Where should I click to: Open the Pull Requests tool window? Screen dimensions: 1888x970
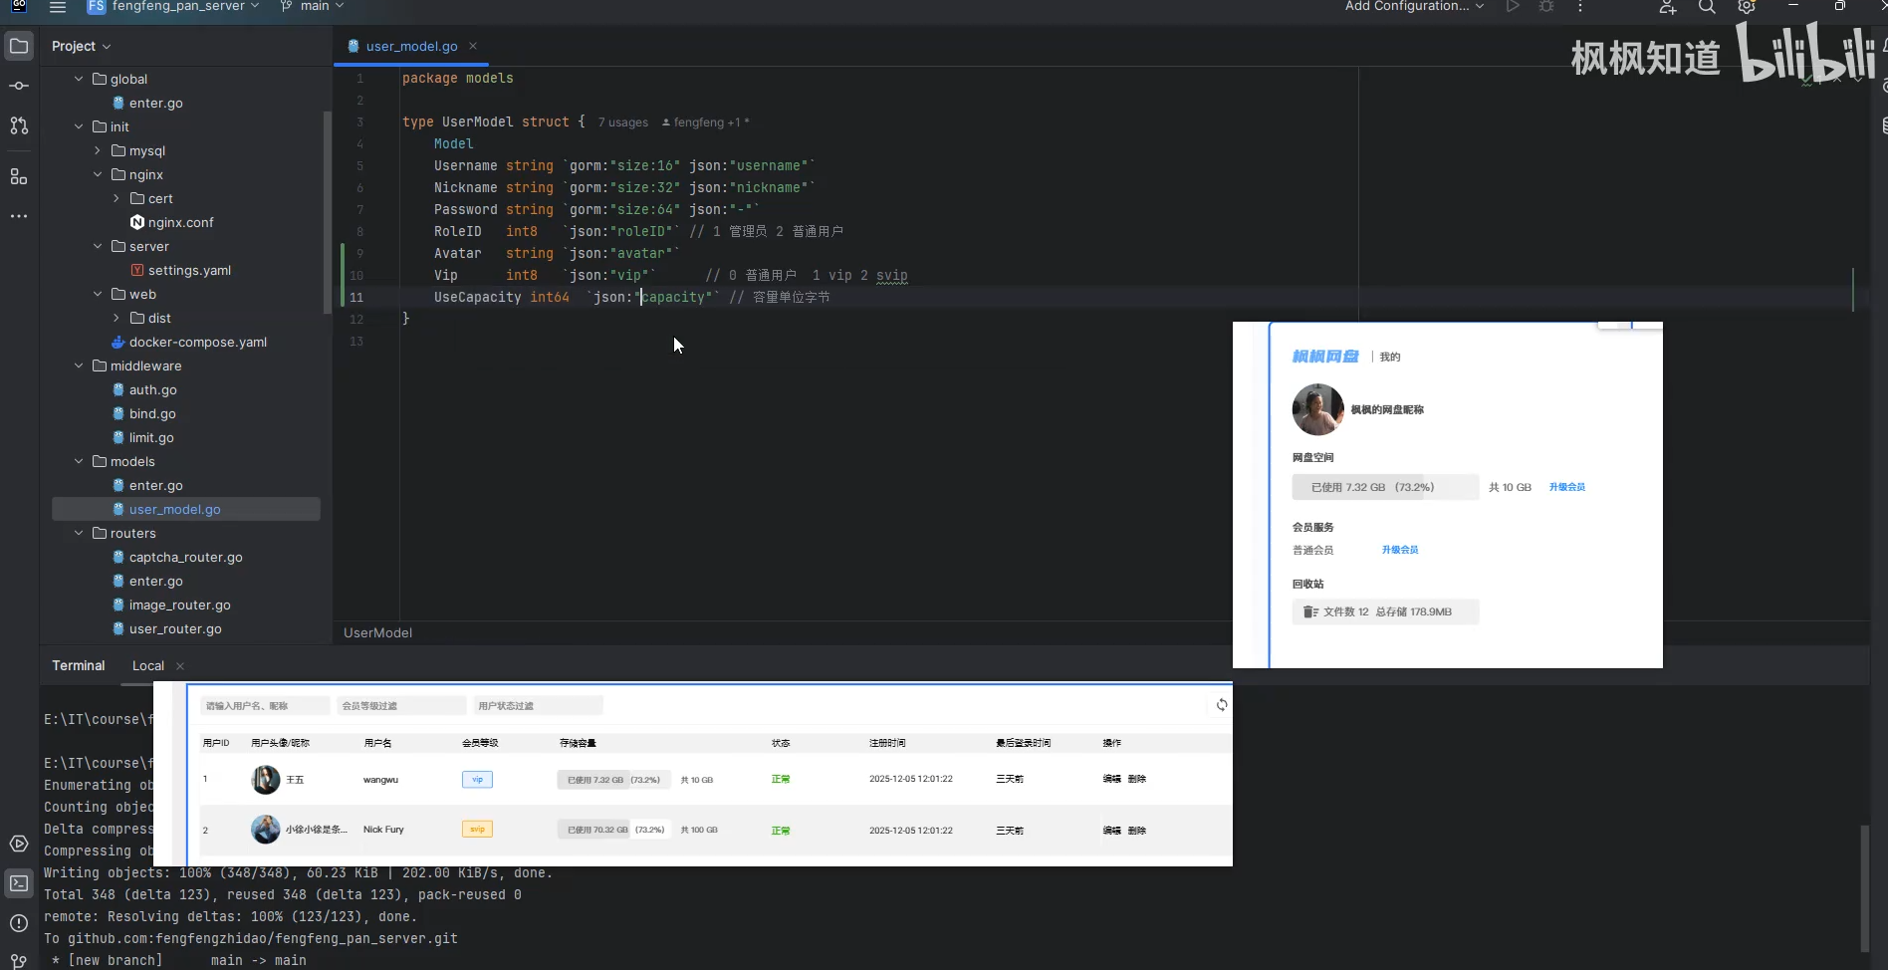tap(19, 125)
